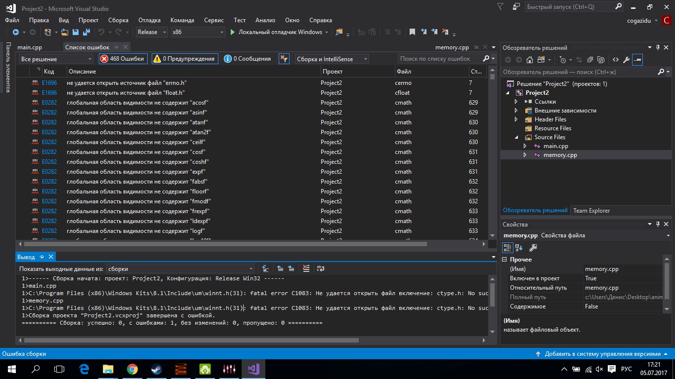Click Clear All icon in Output panel
Image resolution: width=675 pixels, height=379 pixels.
[x=306, y=268]
